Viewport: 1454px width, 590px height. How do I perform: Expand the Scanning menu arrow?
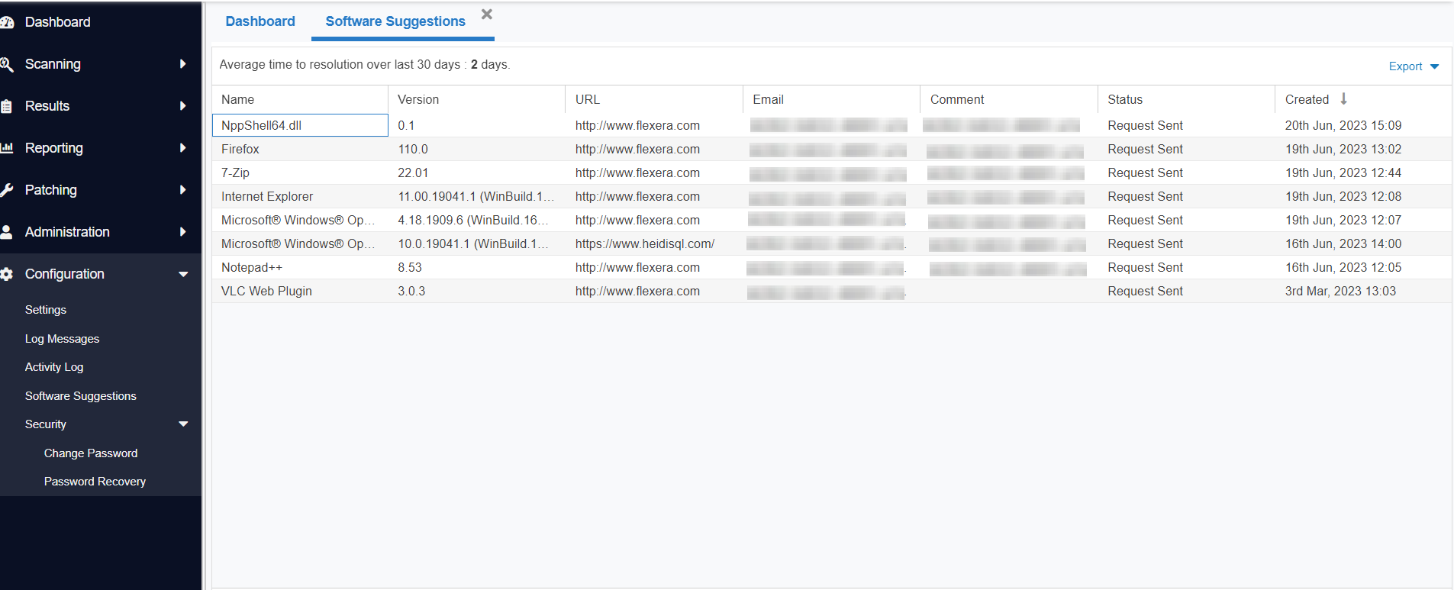182,64
